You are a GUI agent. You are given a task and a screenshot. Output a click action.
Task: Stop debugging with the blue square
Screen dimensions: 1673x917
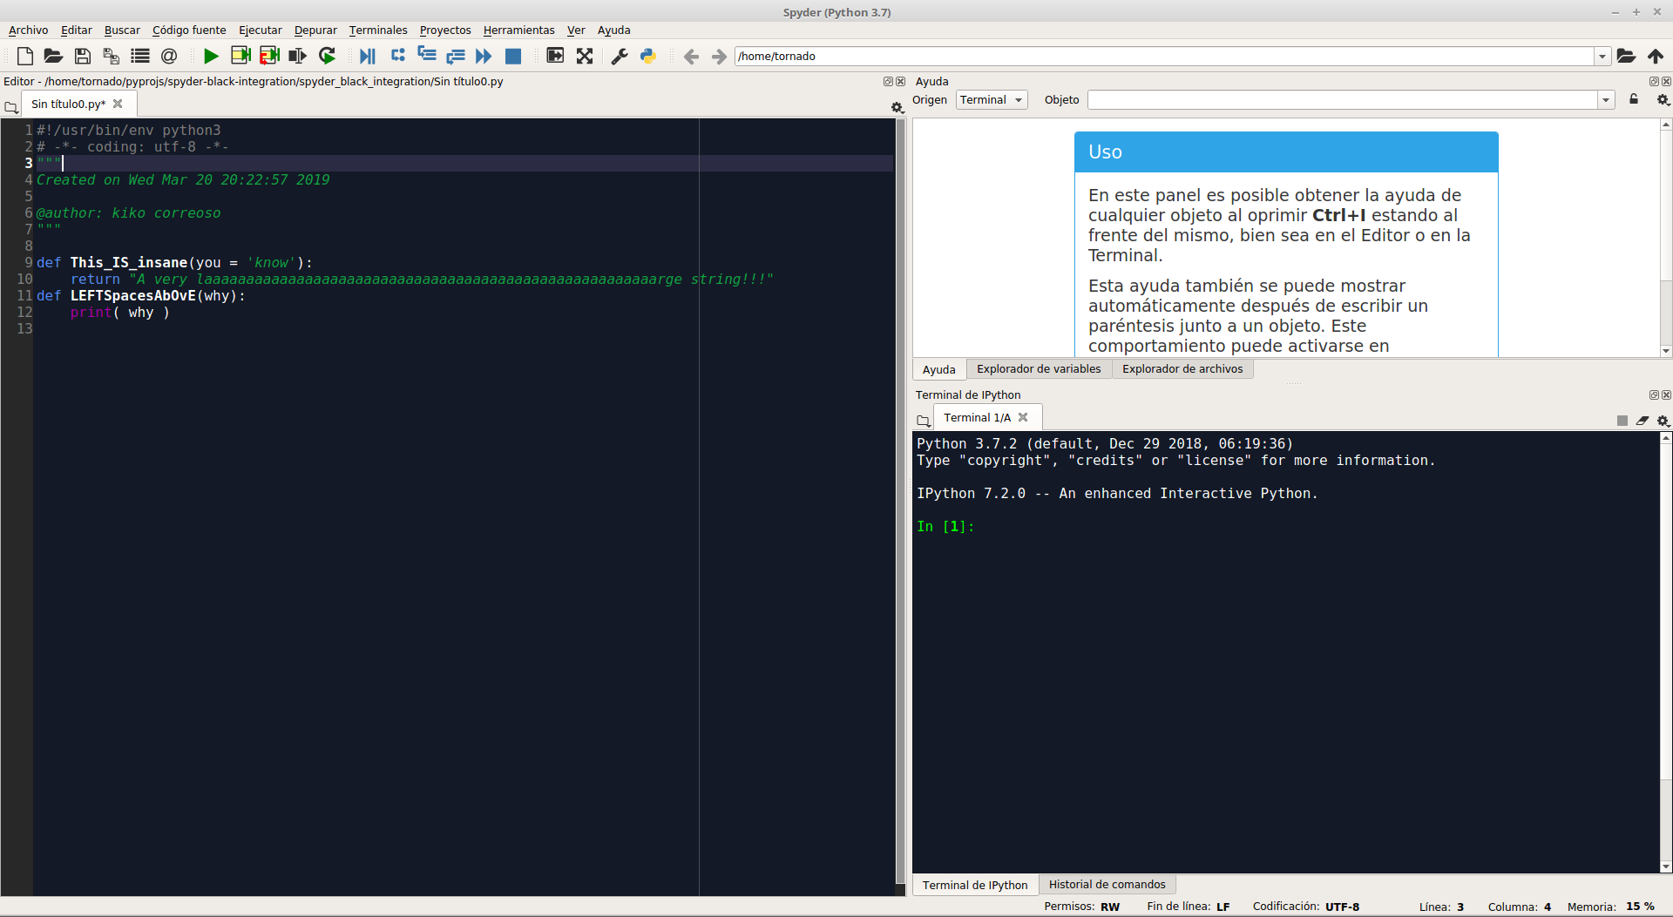point(513,56)
